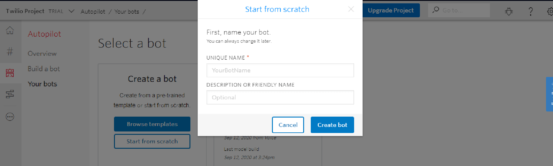Image resolution: width=553 pixels, height=166 pixels.
Task: Show all products via ellipsis icon
Action: (10, 117)
